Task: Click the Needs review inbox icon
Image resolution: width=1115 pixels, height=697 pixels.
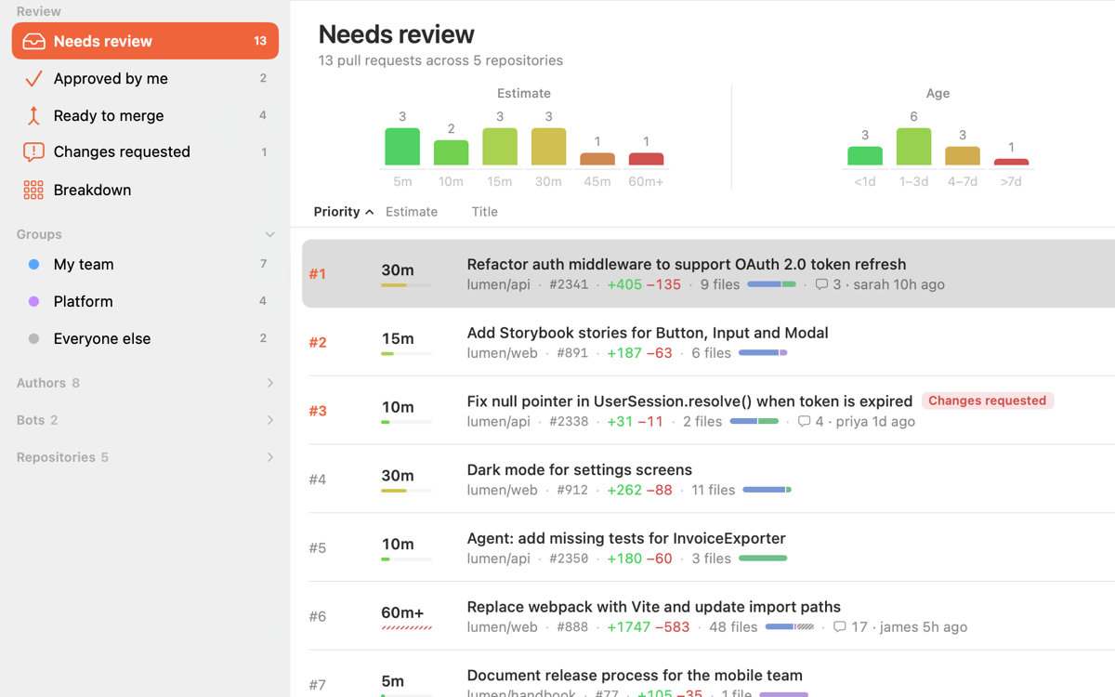Action: tap(33, 41)
